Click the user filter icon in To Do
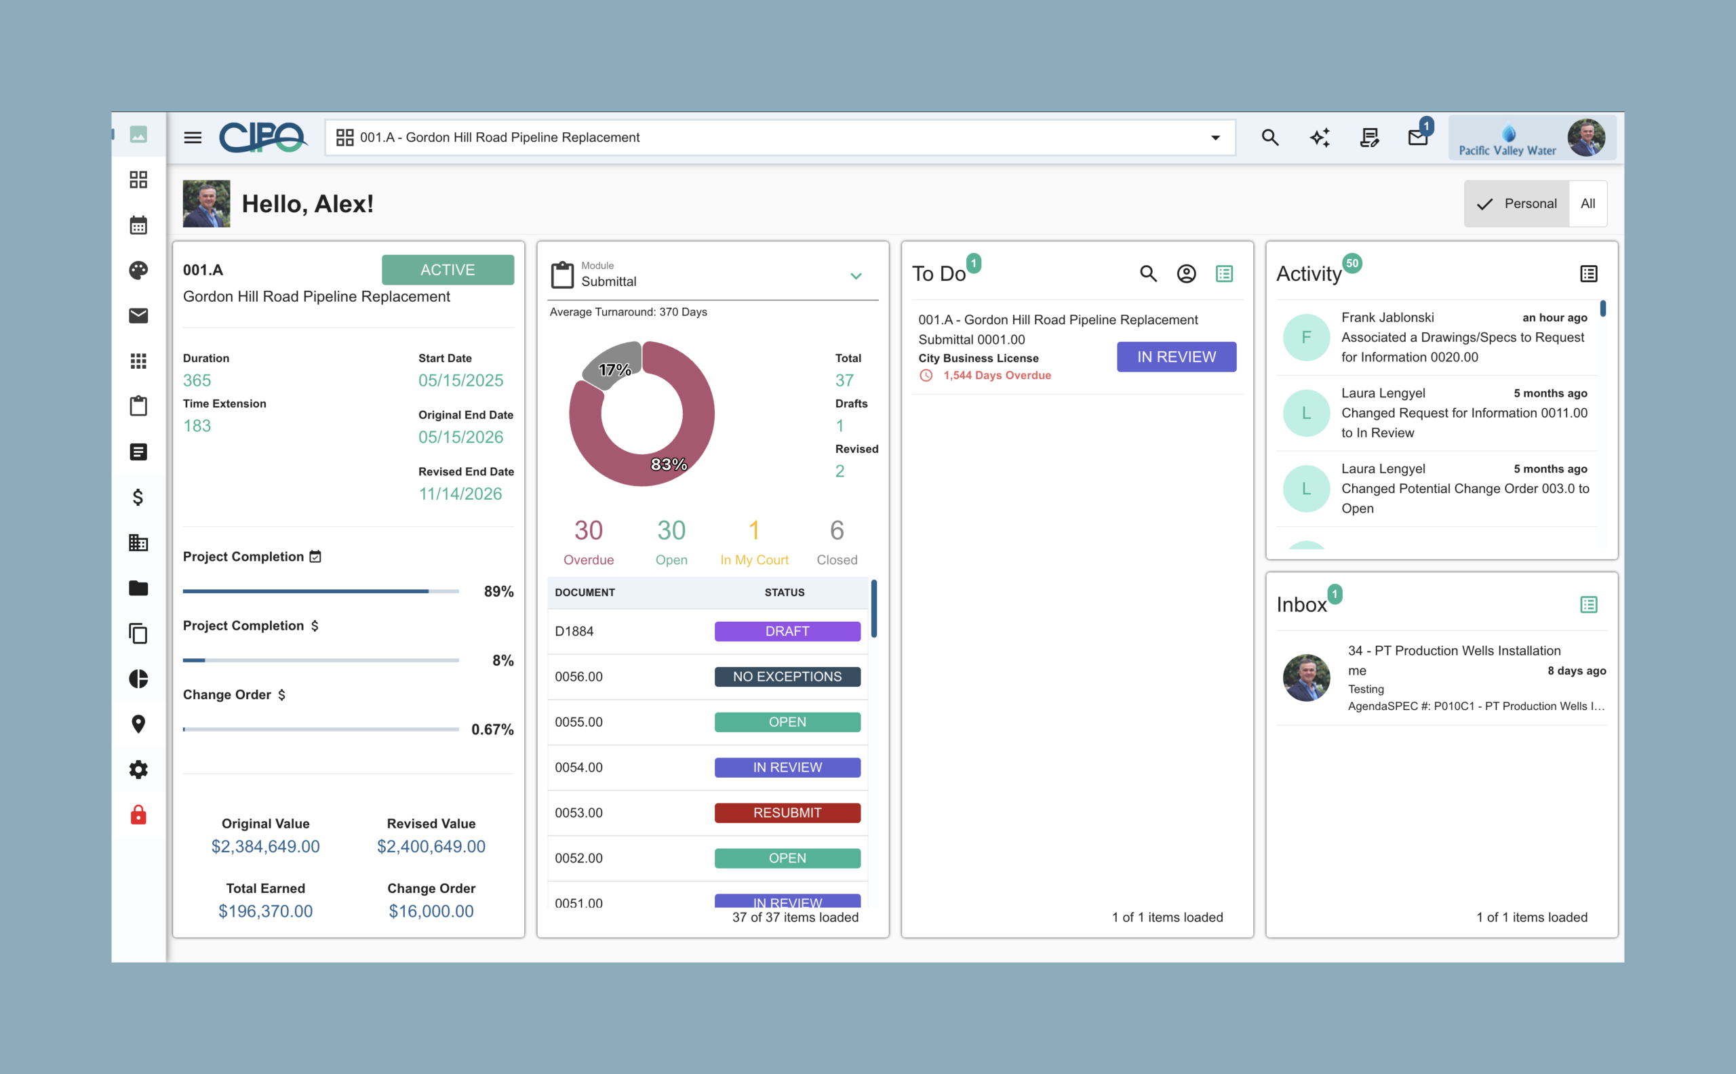The width and height of the screenshot is (1736, 1074). [x=1186, y=273]
